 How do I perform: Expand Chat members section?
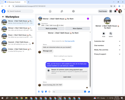coord(107,45)
